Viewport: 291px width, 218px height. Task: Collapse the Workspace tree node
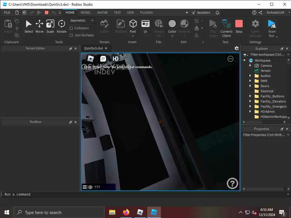coord(244,60)
